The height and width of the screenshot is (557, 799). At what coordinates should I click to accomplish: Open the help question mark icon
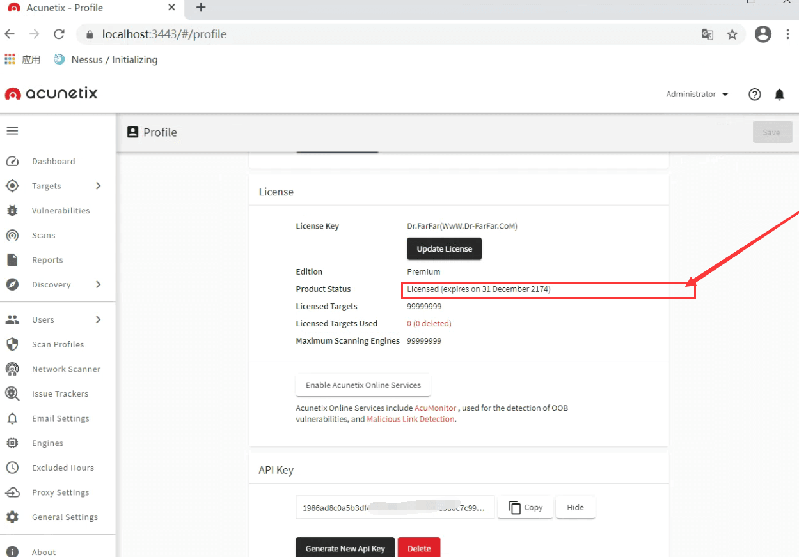[x=755, y=95]
